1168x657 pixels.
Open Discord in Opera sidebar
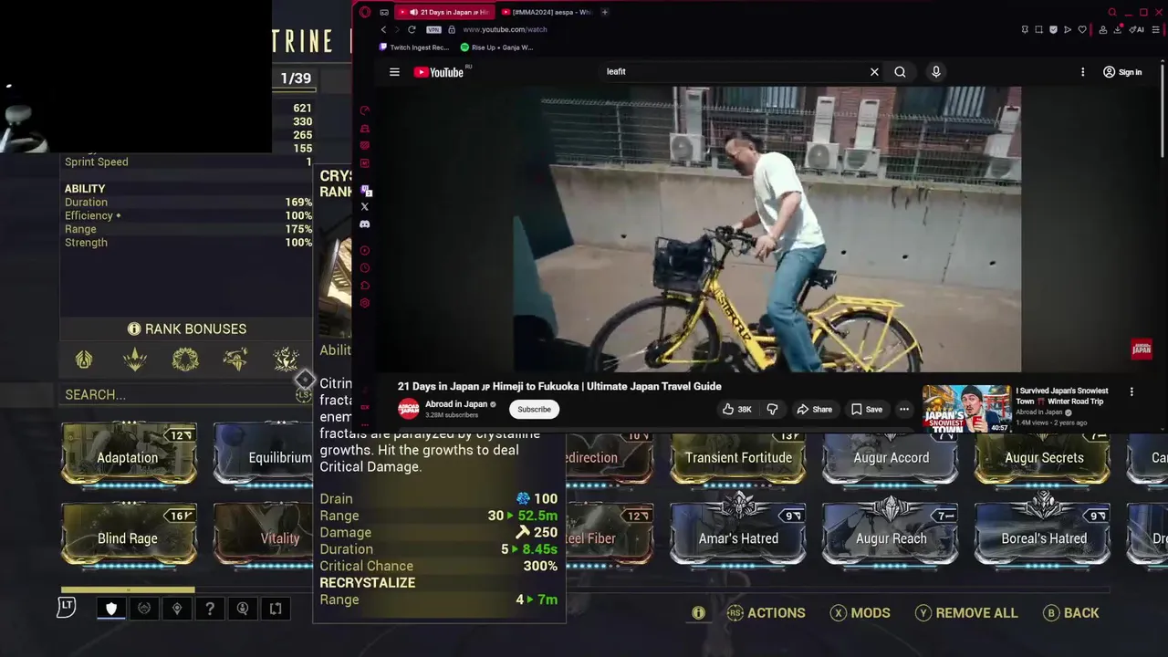364,224
